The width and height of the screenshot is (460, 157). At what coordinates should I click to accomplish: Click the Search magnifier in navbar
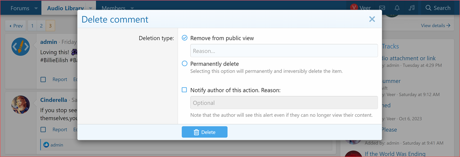click(428, 8)
